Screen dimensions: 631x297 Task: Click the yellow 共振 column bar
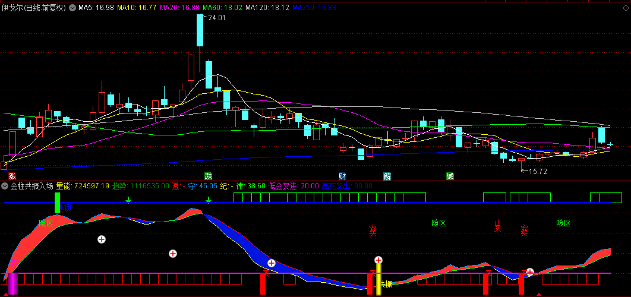378,279
